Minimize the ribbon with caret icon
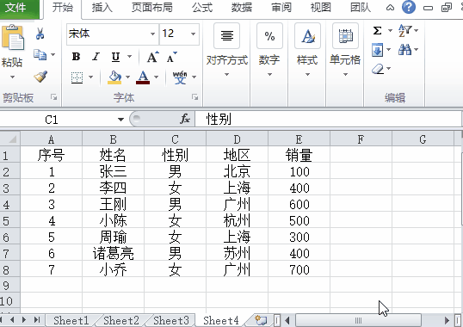 coord(391,8)
